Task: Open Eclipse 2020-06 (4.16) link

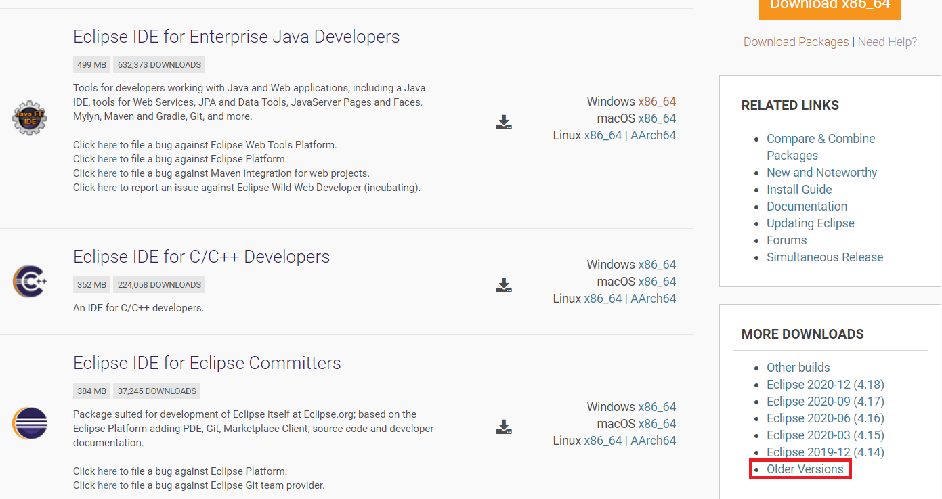Action: [x=826, y=418]
